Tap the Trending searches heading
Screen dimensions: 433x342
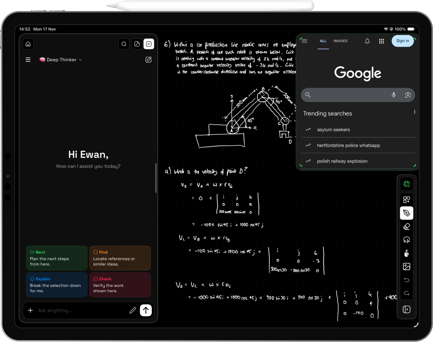pos(327,113)
